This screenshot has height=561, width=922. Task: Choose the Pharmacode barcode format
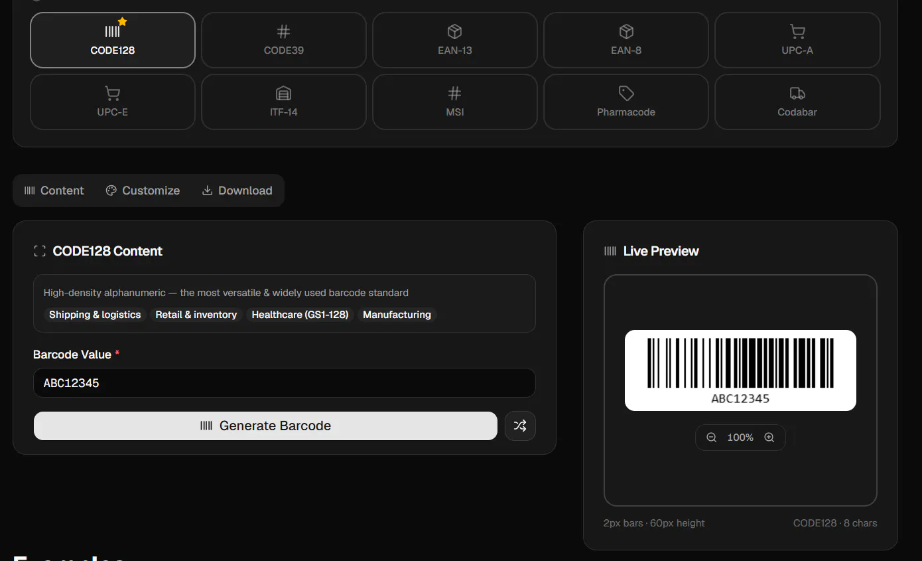point(626,102)
